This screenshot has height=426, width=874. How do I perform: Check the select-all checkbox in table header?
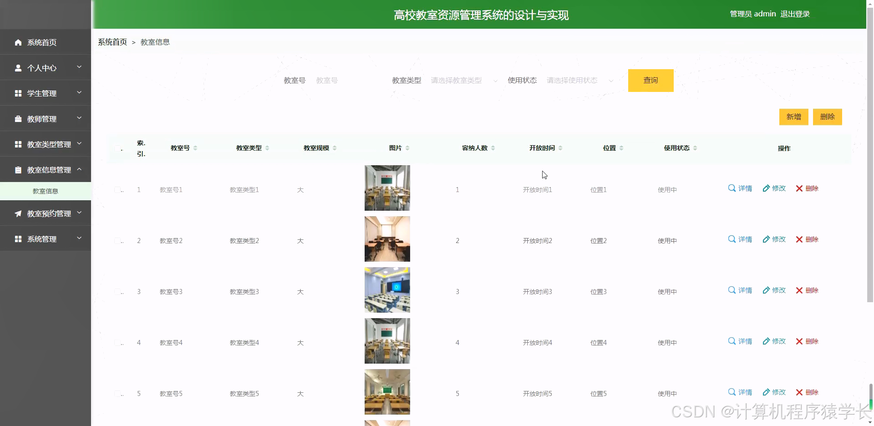click(117, 149)
